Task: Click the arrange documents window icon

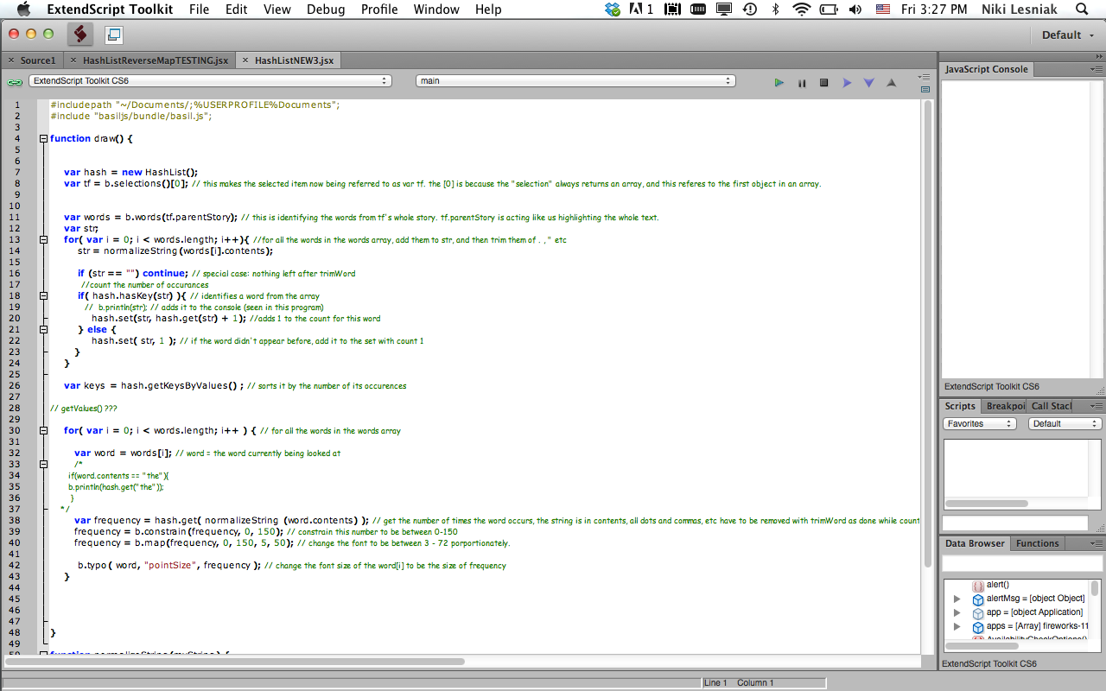Action: (113, 35)
